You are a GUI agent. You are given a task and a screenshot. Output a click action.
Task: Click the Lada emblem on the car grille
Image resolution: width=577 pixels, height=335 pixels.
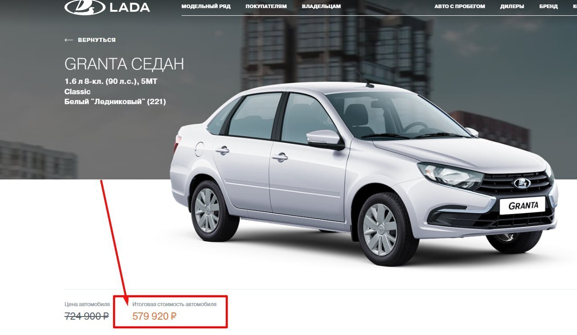(x=522, y=183)
